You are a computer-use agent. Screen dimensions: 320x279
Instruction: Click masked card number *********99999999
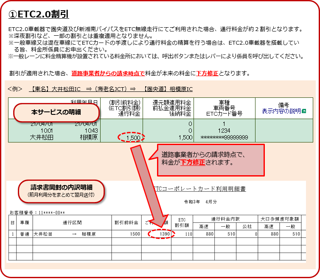224,137
